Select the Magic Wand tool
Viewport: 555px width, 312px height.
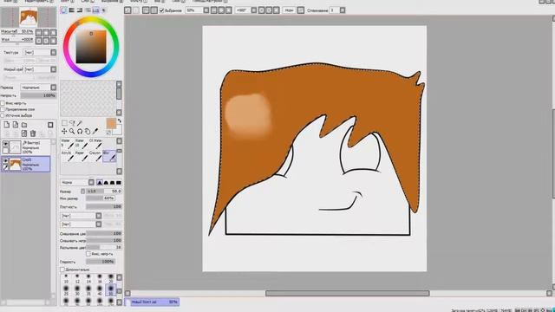point(80,123)
